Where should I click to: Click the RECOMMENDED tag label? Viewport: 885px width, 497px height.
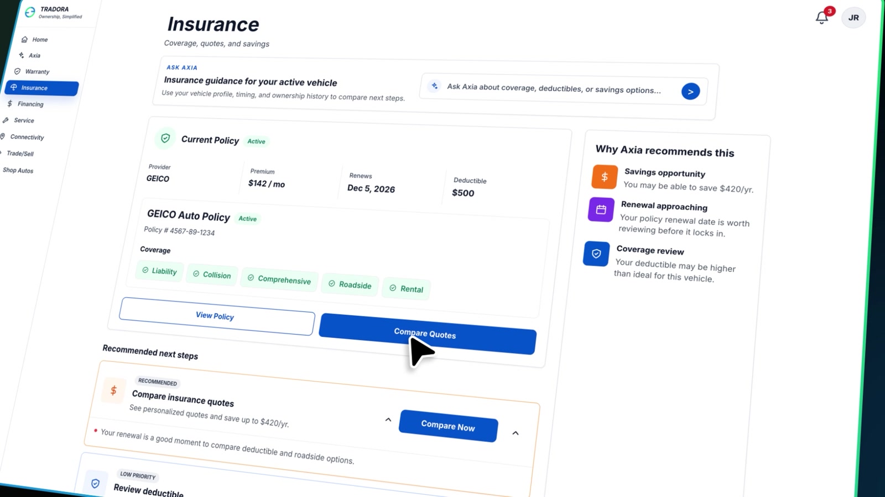pyautogui.click(x=158, y=382)
